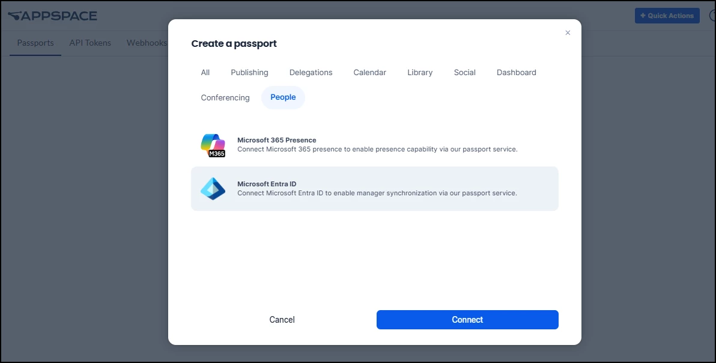Click the Connect button
The width and height of the screenshot is (716, 363).
pos(467,320)
